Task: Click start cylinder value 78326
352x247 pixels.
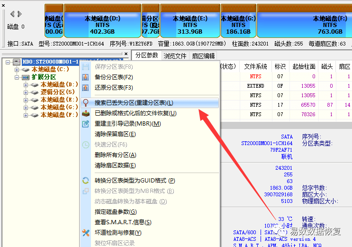Action: pyautogui.click(x=308, y=114)
